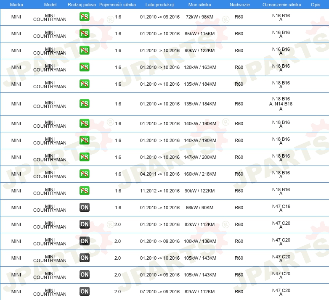Select the 04.2011 -> 10.2016 production dates
Screen dimensions: 329x300
[x=160, y=174]
